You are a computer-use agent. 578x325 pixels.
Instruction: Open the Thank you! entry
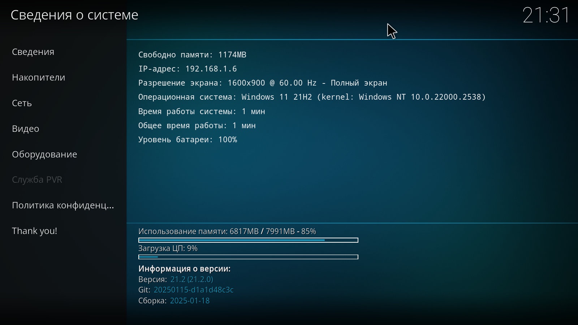click(34, 231)
